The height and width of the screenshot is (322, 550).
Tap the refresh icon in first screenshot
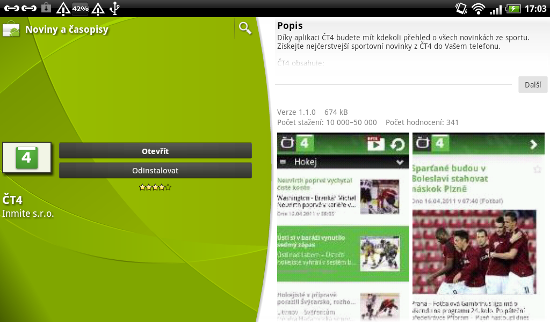tap(397, 144)
